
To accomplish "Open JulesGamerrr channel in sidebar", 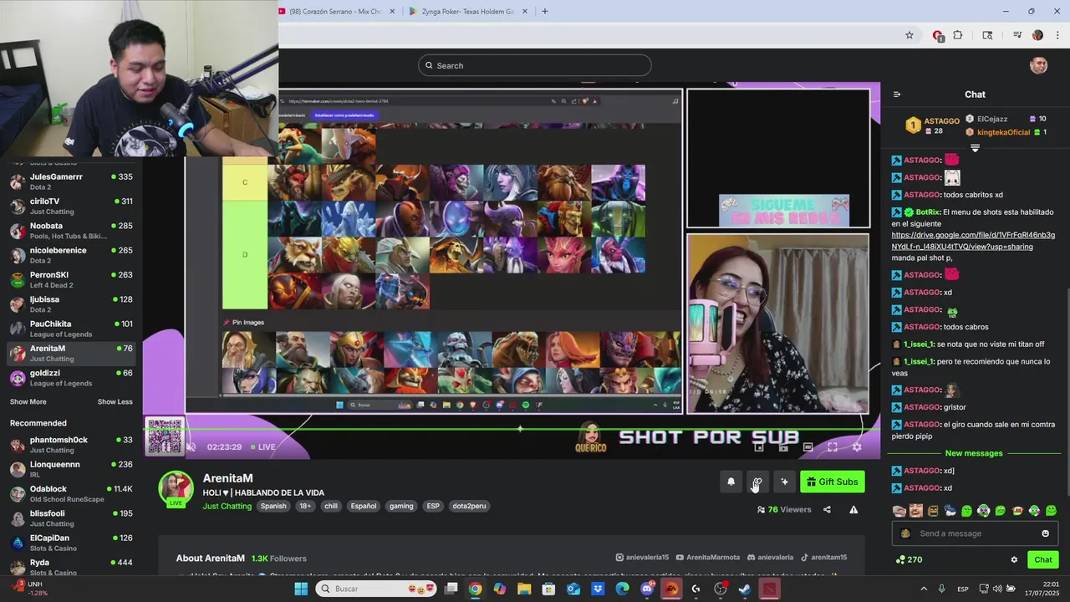I will pos(71,181).
